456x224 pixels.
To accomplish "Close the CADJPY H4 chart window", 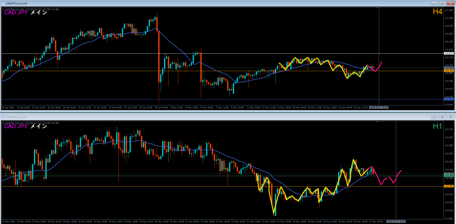I will pos(450,3).
